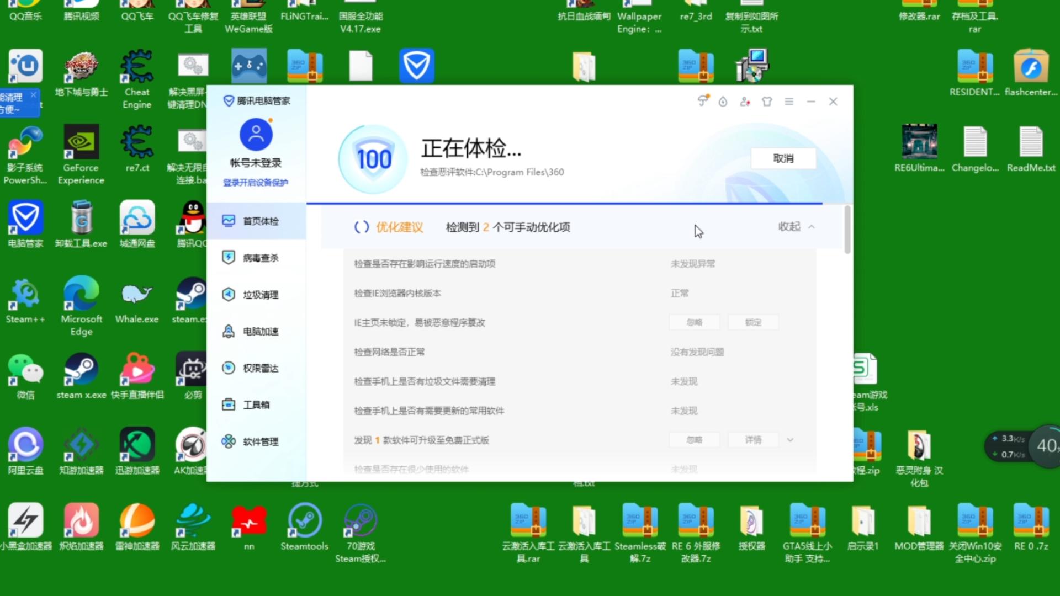Open re7.ct desktop file

tap(137, 148)
